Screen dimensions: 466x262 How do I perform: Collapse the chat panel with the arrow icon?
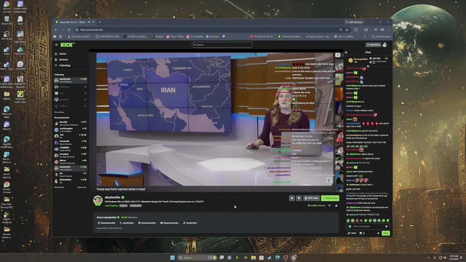coord(346,52)
